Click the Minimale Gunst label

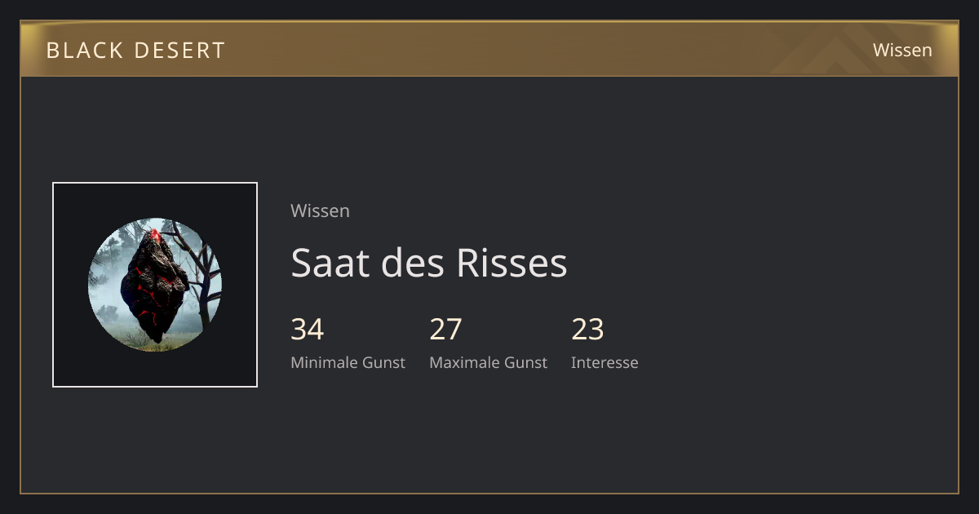pyautogui.click(x=348, y=362)
